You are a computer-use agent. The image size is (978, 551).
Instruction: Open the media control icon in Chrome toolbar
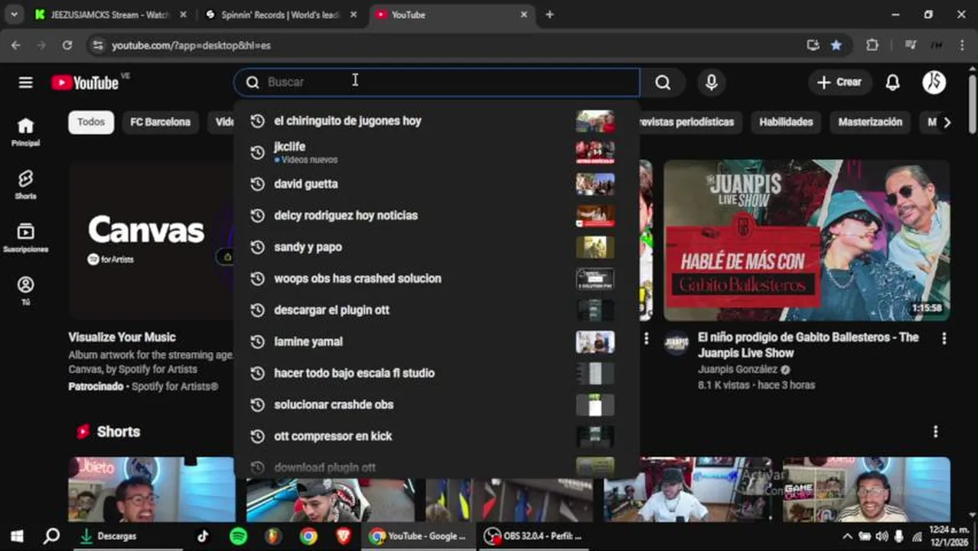click(x=910, y=45)
